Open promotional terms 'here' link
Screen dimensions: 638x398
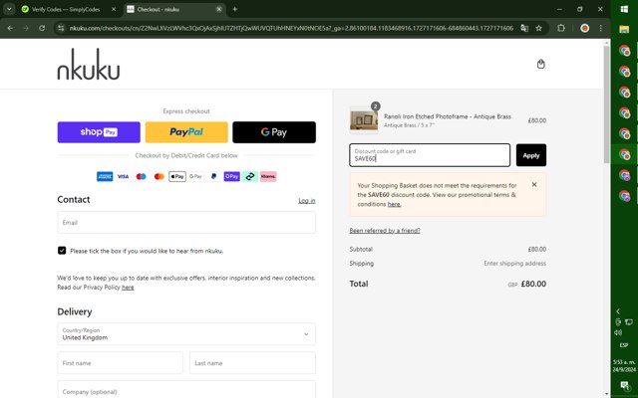394,204
